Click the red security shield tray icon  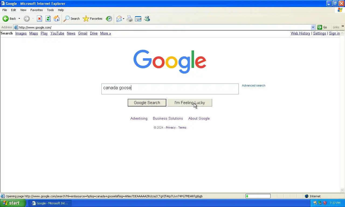click(325, 203)
